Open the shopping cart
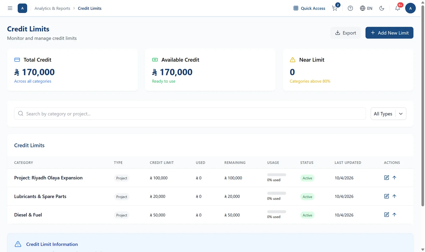Image resolution: width=425 pixels, height=252 pixels. tap(335, 8)
